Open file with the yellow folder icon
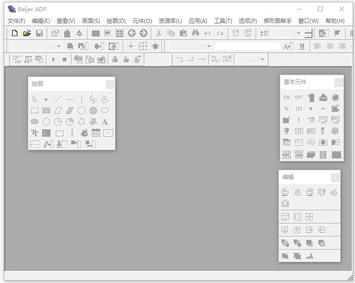 point(27,33)
